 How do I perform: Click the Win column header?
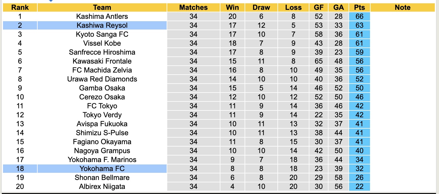(x=232, y=7)
